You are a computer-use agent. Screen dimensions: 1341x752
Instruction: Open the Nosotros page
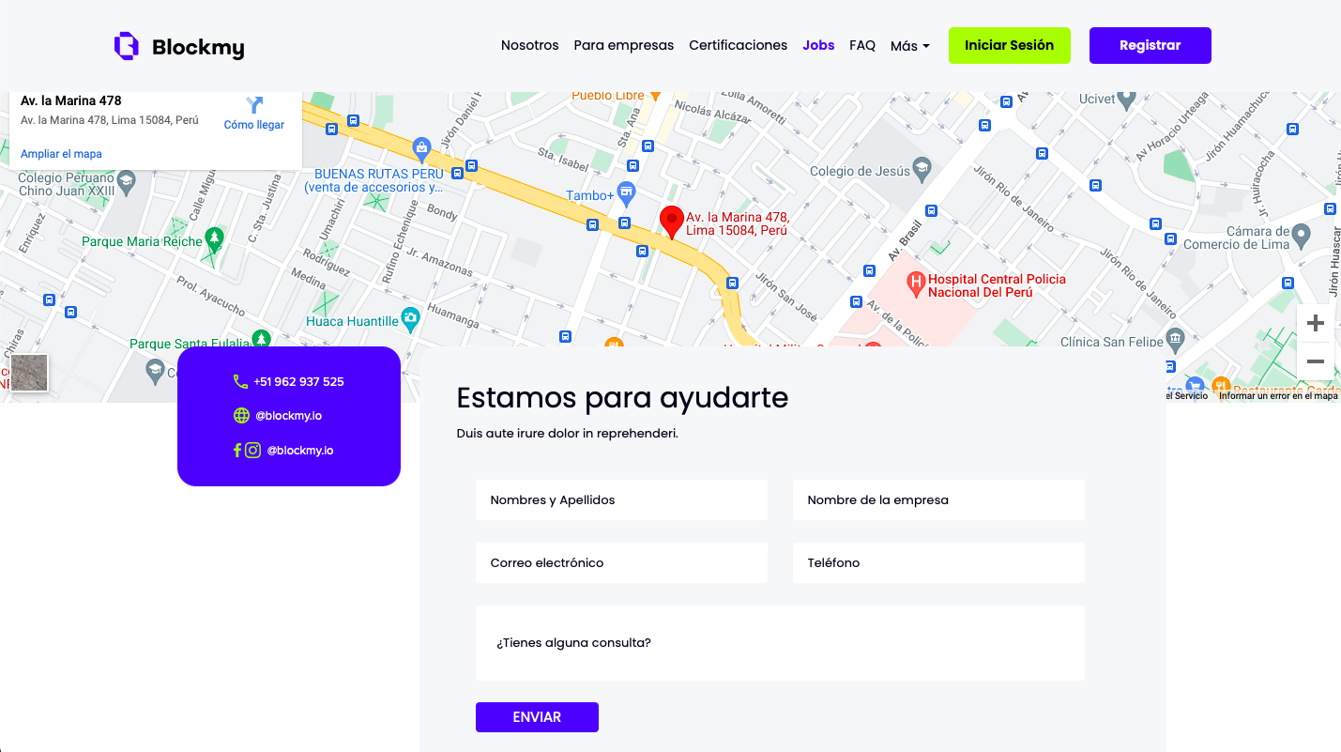(529, 45)
